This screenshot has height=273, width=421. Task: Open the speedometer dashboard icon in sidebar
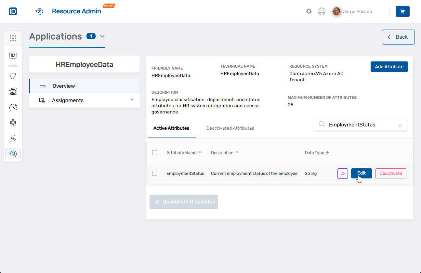pyautogui.click(x=13, y=107)
